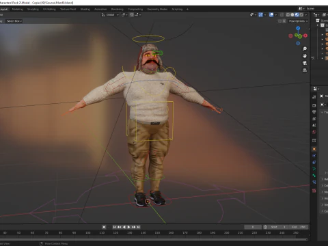The image size is (328, 246).
Task: Expand the first collection in outliner
Action: tap(318, 25)
